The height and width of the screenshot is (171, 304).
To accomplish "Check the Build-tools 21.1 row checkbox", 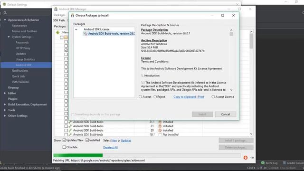I will point(66,122).
